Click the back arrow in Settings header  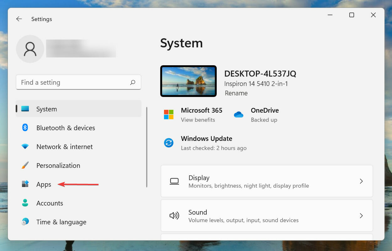(x=19, y=19)
